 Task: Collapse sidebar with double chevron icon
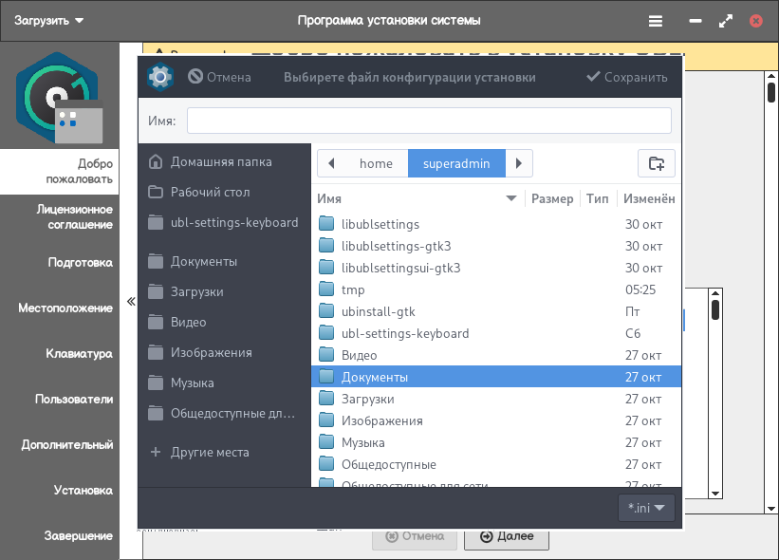coord(131,302)
